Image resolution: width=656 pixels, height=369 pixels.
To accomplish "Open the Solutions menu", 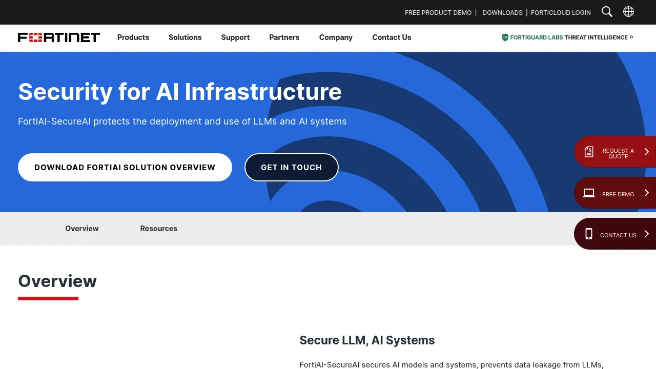I will (x=185, y=37).
